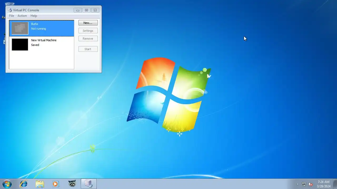Click the taskbar clock showing 7:24 AM
Viewport: 337px width, 189px height.
(324, 184)
